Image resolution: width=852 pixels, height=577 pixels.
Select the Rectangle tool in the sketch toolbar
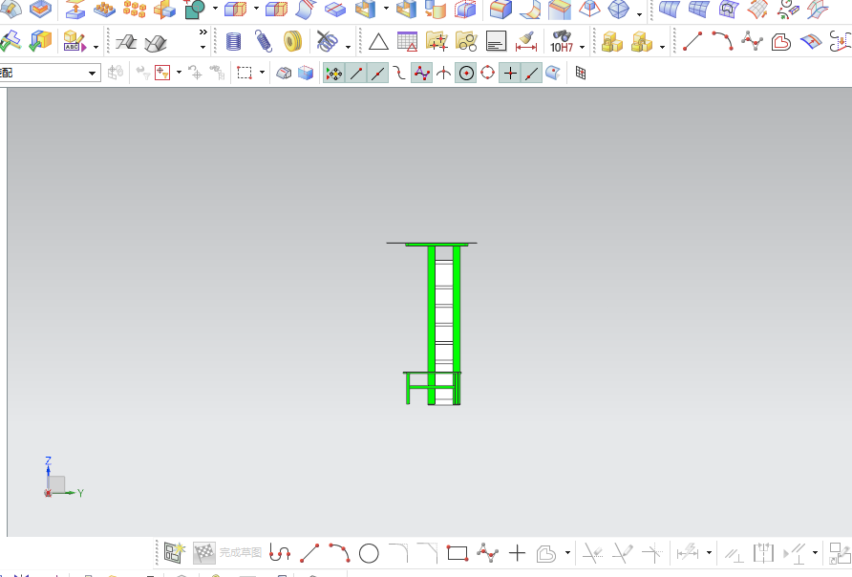458,554
